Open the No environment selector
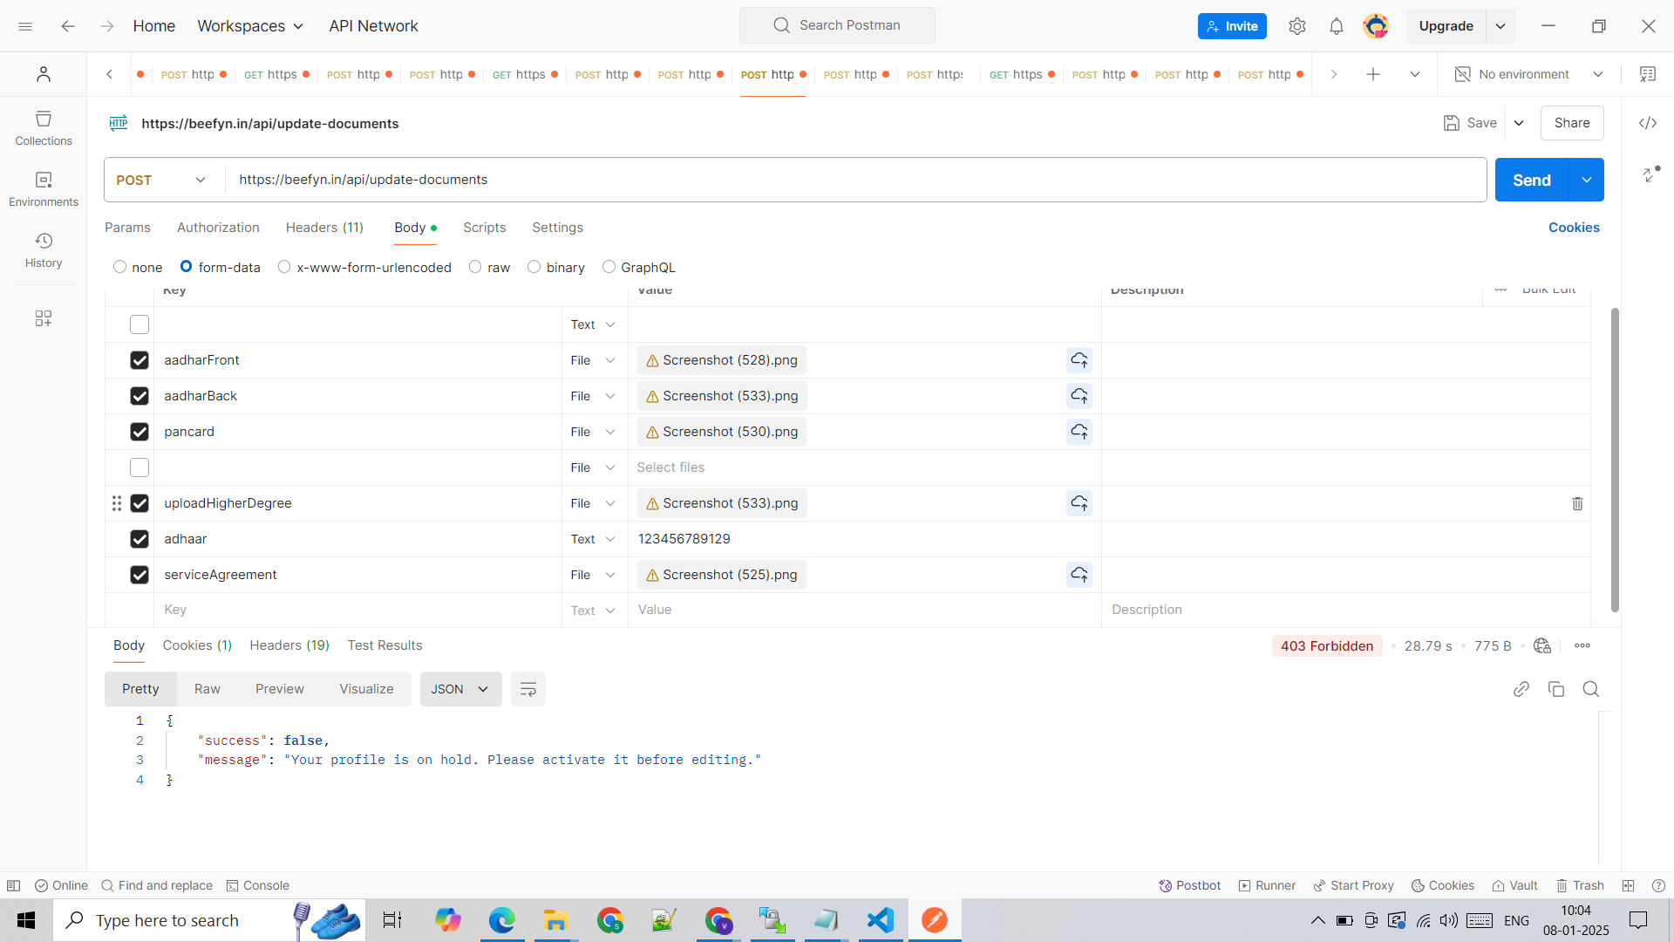This screenshot has height=942, width=1674. (x=1529, y=74)
